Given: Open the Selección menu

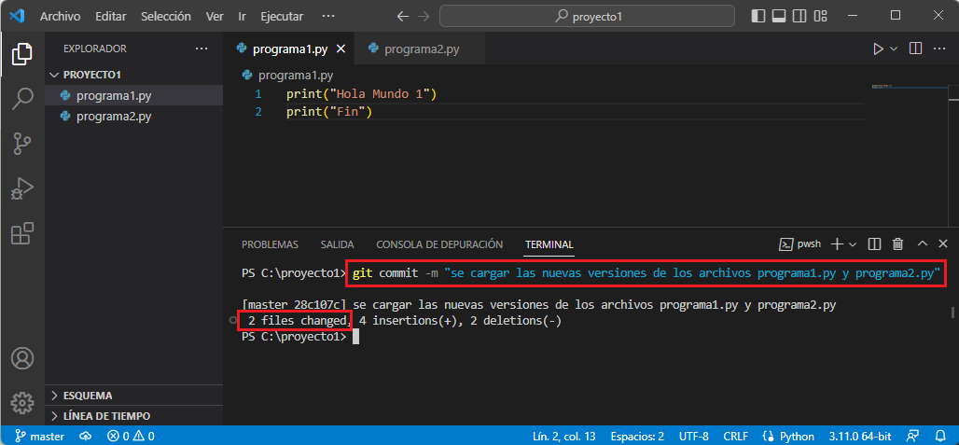Looking at the screenshot, I should click(x=166, y=17).
